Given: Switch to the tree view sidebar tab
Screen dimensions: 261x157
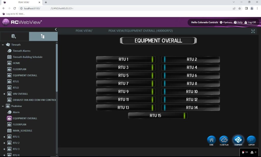Looking at the screenshot, I should point(43,37).
